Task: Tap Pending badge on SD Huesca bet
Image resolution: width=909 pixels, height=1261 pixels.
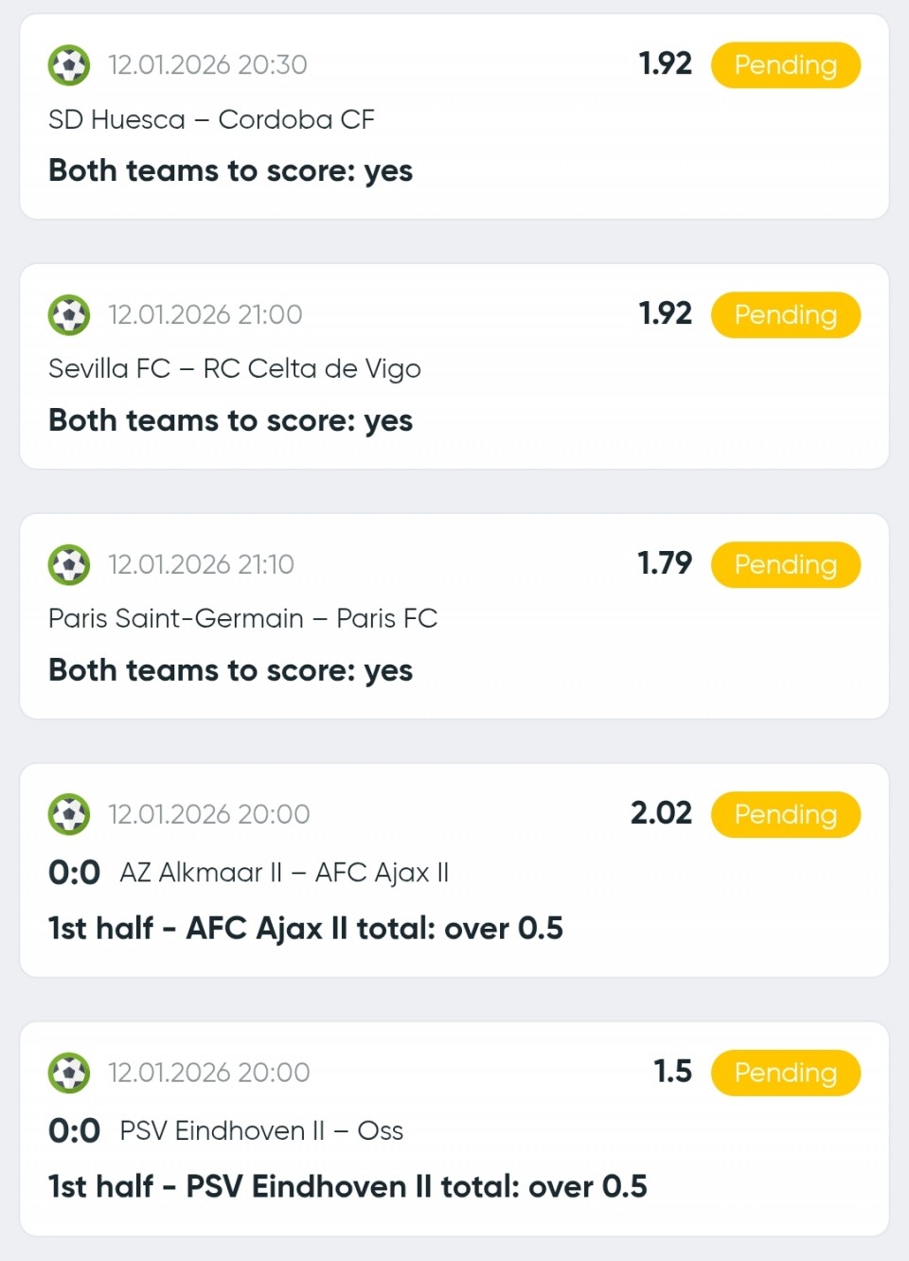Action: [x=785, y=65]
